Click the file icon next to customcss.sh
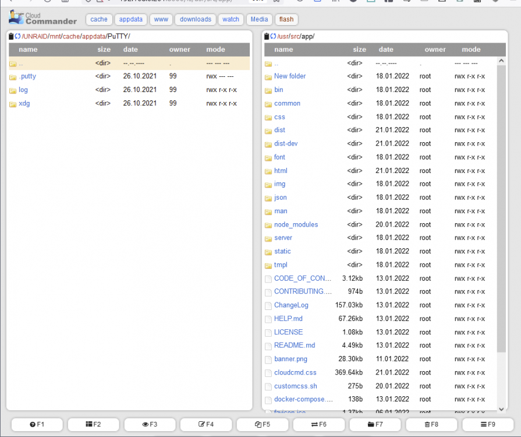 point(268,387)
